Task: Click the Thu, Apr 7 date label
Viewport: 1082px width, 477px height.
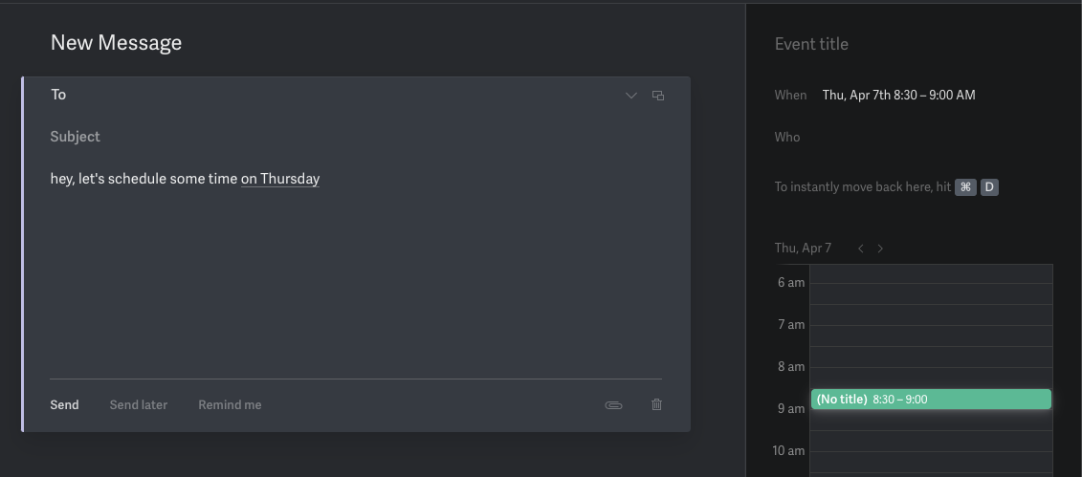Action: click(x=803, y=249)
